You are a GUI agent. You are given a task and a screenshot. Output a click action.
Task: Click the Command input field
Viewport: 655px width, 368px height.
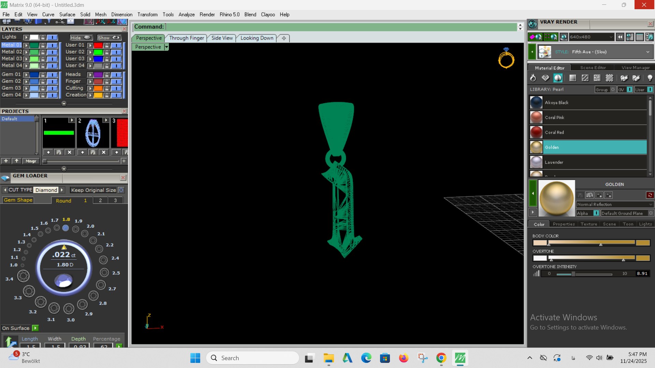[x=341, y=27]
